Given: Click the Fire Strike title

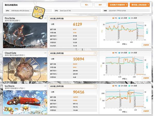Looking at the screenshot, I should [10, 18].
